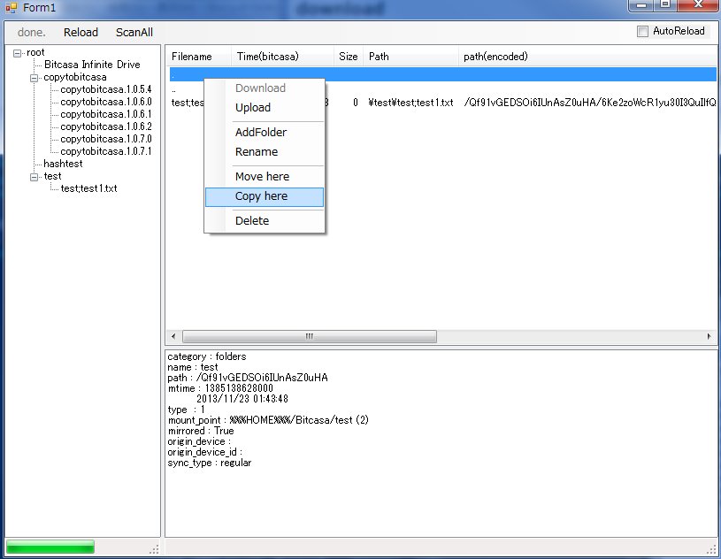Collapse the test folder node
The height and width of the screenshot is (559, 721).
click(x=35, y=177)
